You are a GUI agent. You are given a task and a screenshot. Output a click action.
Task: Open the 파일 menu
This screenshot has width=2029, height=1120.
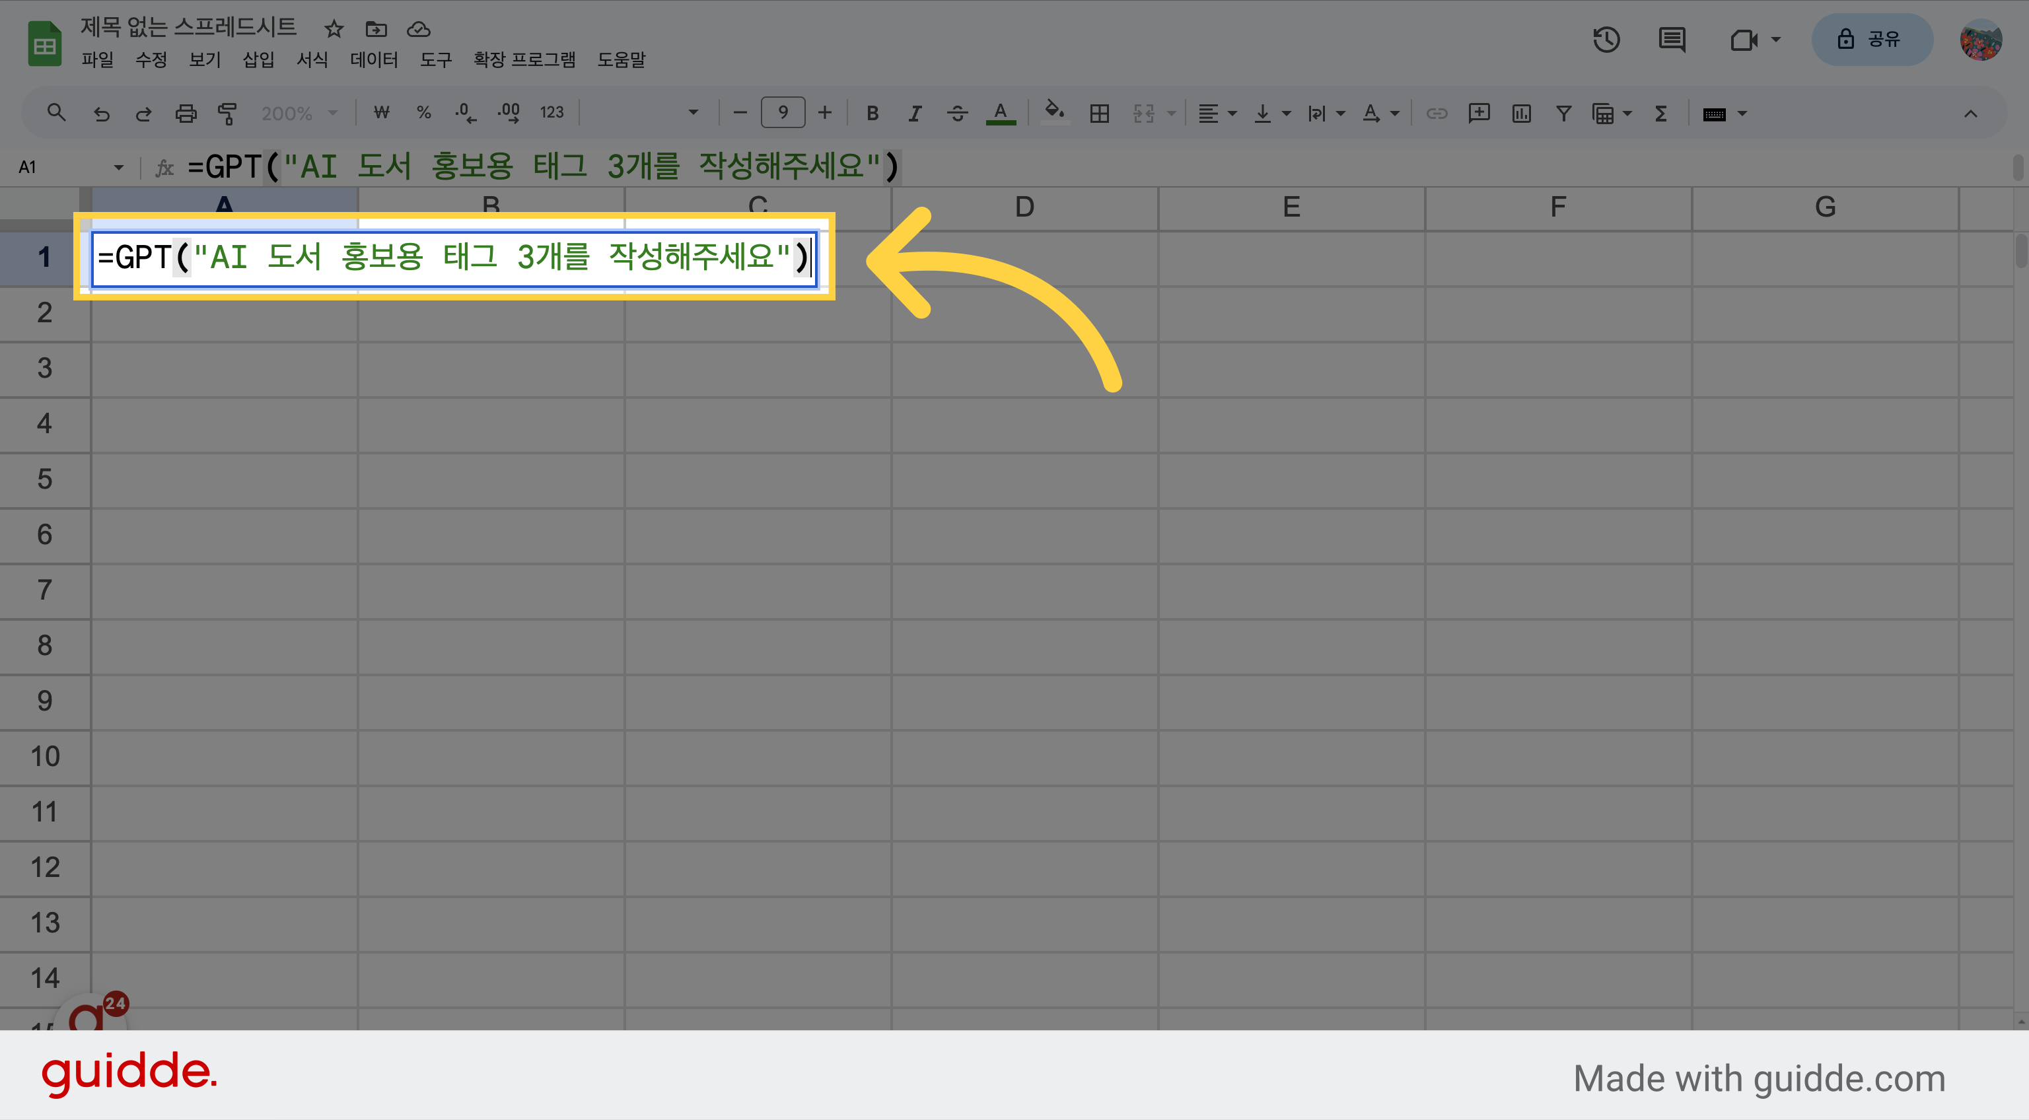(98, 60)
